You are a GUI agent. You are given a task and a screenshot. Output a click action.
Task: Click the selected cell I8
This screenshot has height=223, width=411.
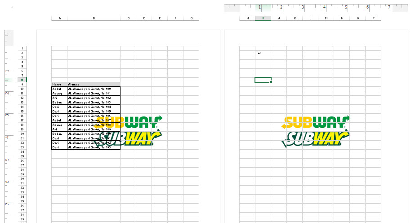coord(263,80)
